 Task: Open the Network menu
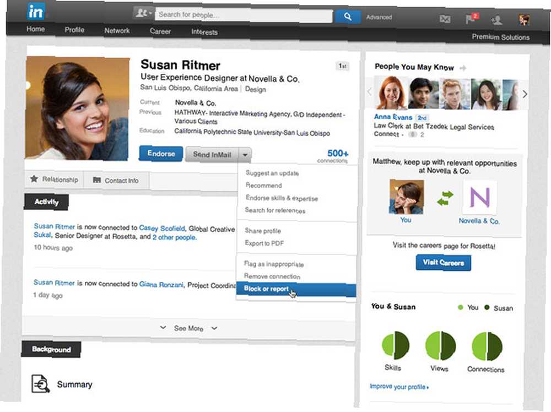(x=117, y=30)
